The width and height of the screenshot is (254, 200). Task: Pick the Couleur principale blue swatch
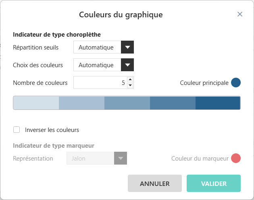(x=236, y=83)
